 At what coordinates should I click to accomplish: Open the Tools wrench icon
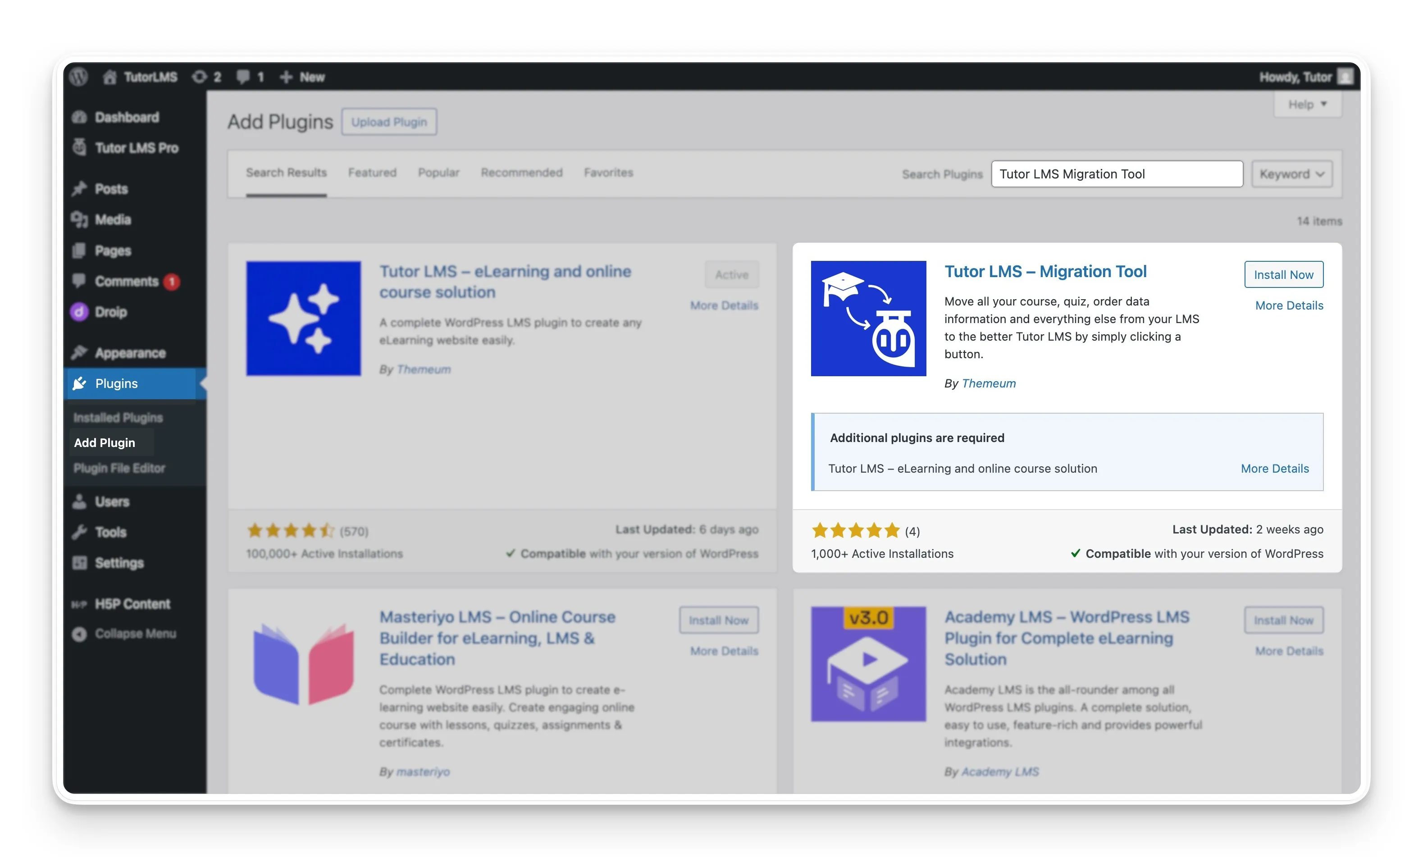click(79, 532)
